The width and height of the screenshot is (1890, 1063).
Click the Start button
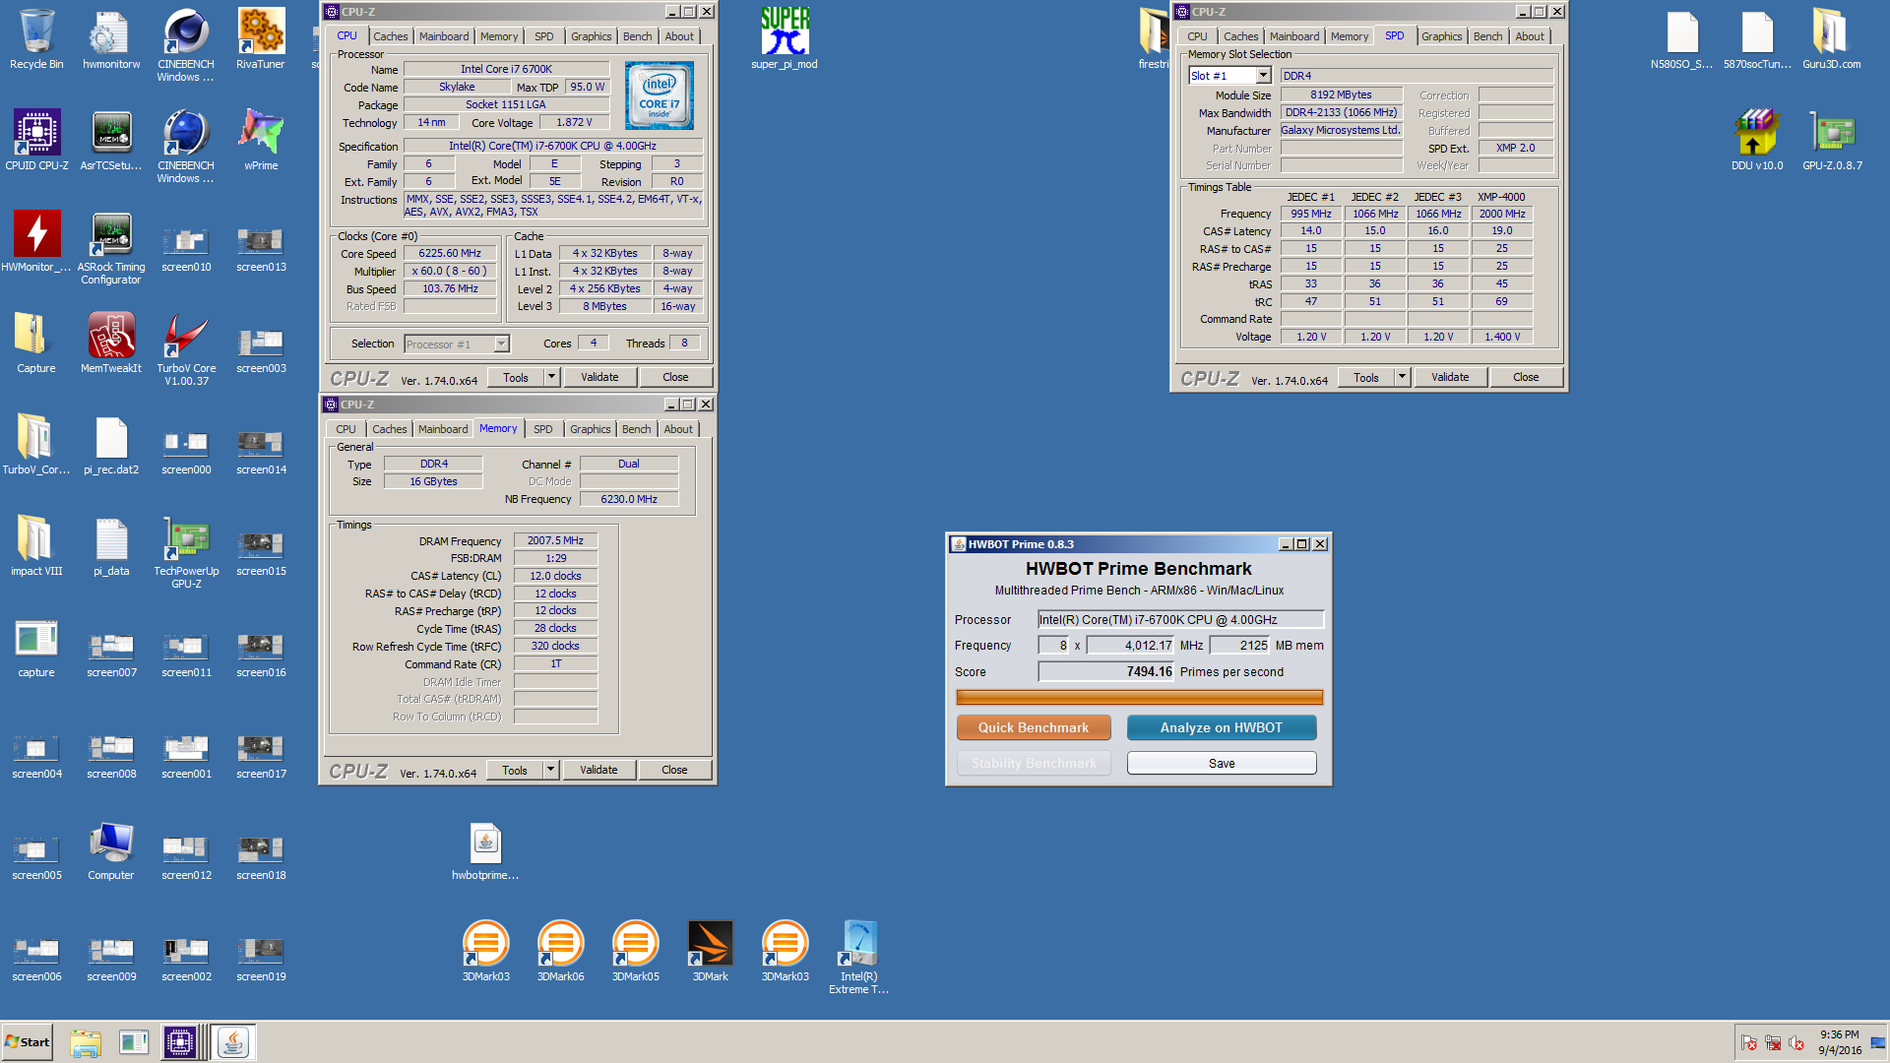[x=28, y=1042]
